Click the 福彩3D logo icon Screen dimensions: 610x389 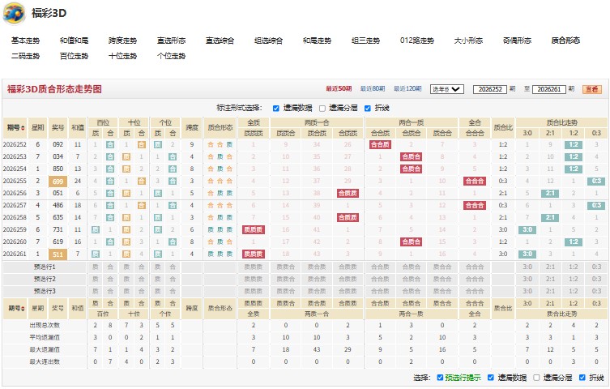coord(14,13)
